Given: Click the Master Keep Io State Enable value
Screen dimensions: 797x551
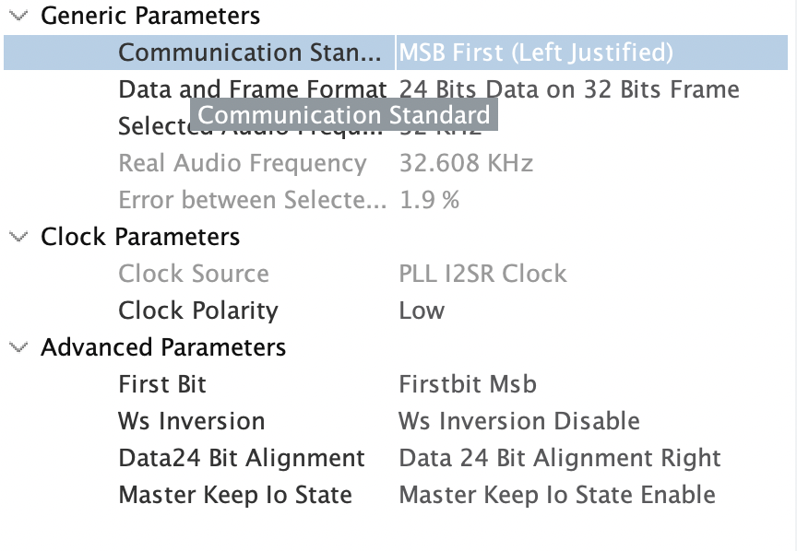Looking at the screenshot, I should coord(559,495).
